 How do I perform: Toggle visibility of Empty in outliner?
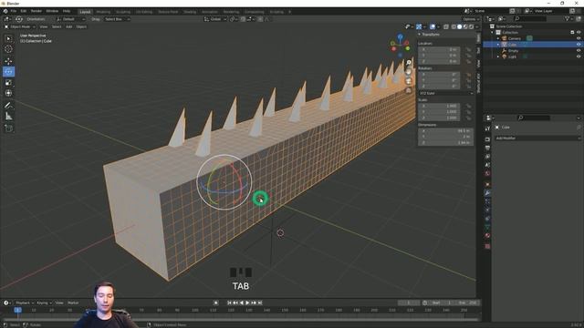(x=579, y=51)
